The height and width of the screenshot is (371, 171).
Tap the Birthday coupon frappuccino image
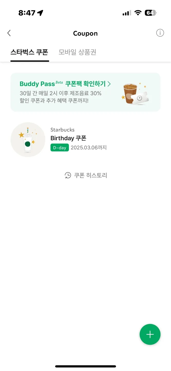point(28,140)
